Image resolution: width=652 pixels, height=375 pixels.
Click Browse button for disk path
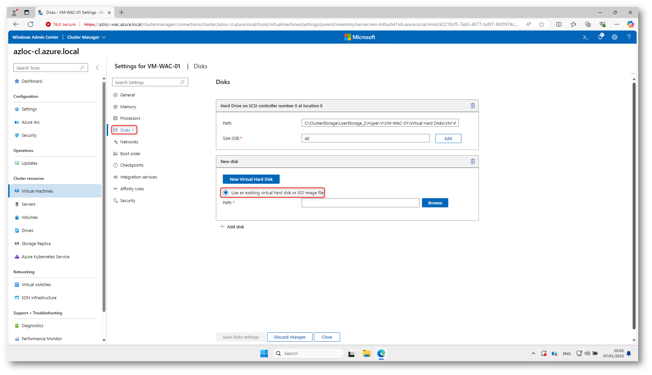[x=435, y=203]
